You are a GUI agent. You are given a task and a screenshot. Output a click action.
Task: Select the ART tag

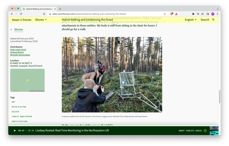tap(14, 102)
